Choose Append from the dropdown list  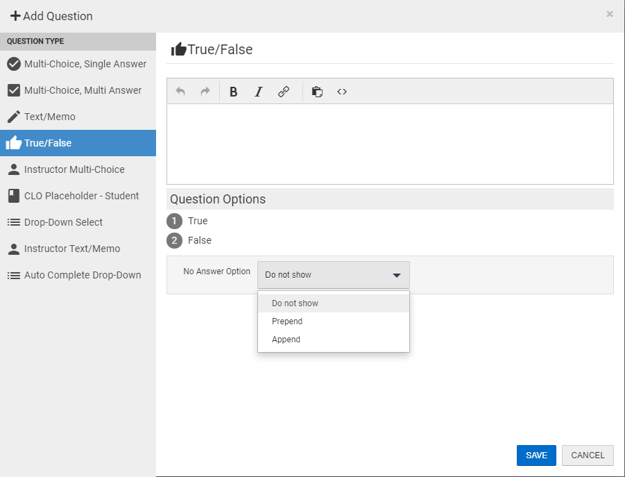334,340
